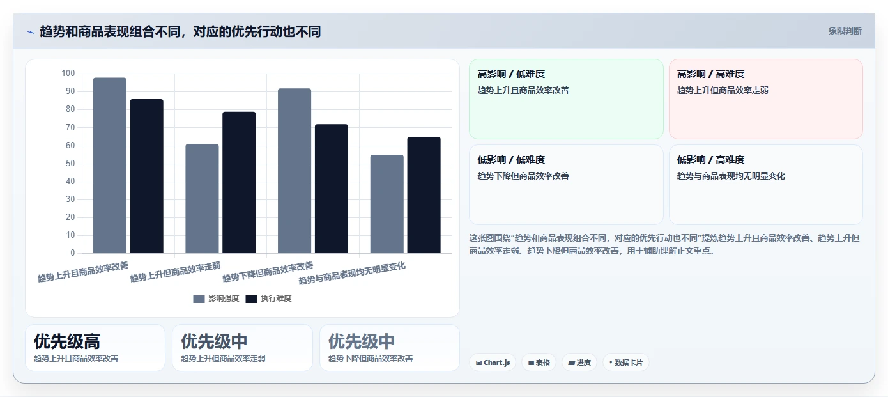
Task: Click the 象限判断 label in header
Action: 845,31
